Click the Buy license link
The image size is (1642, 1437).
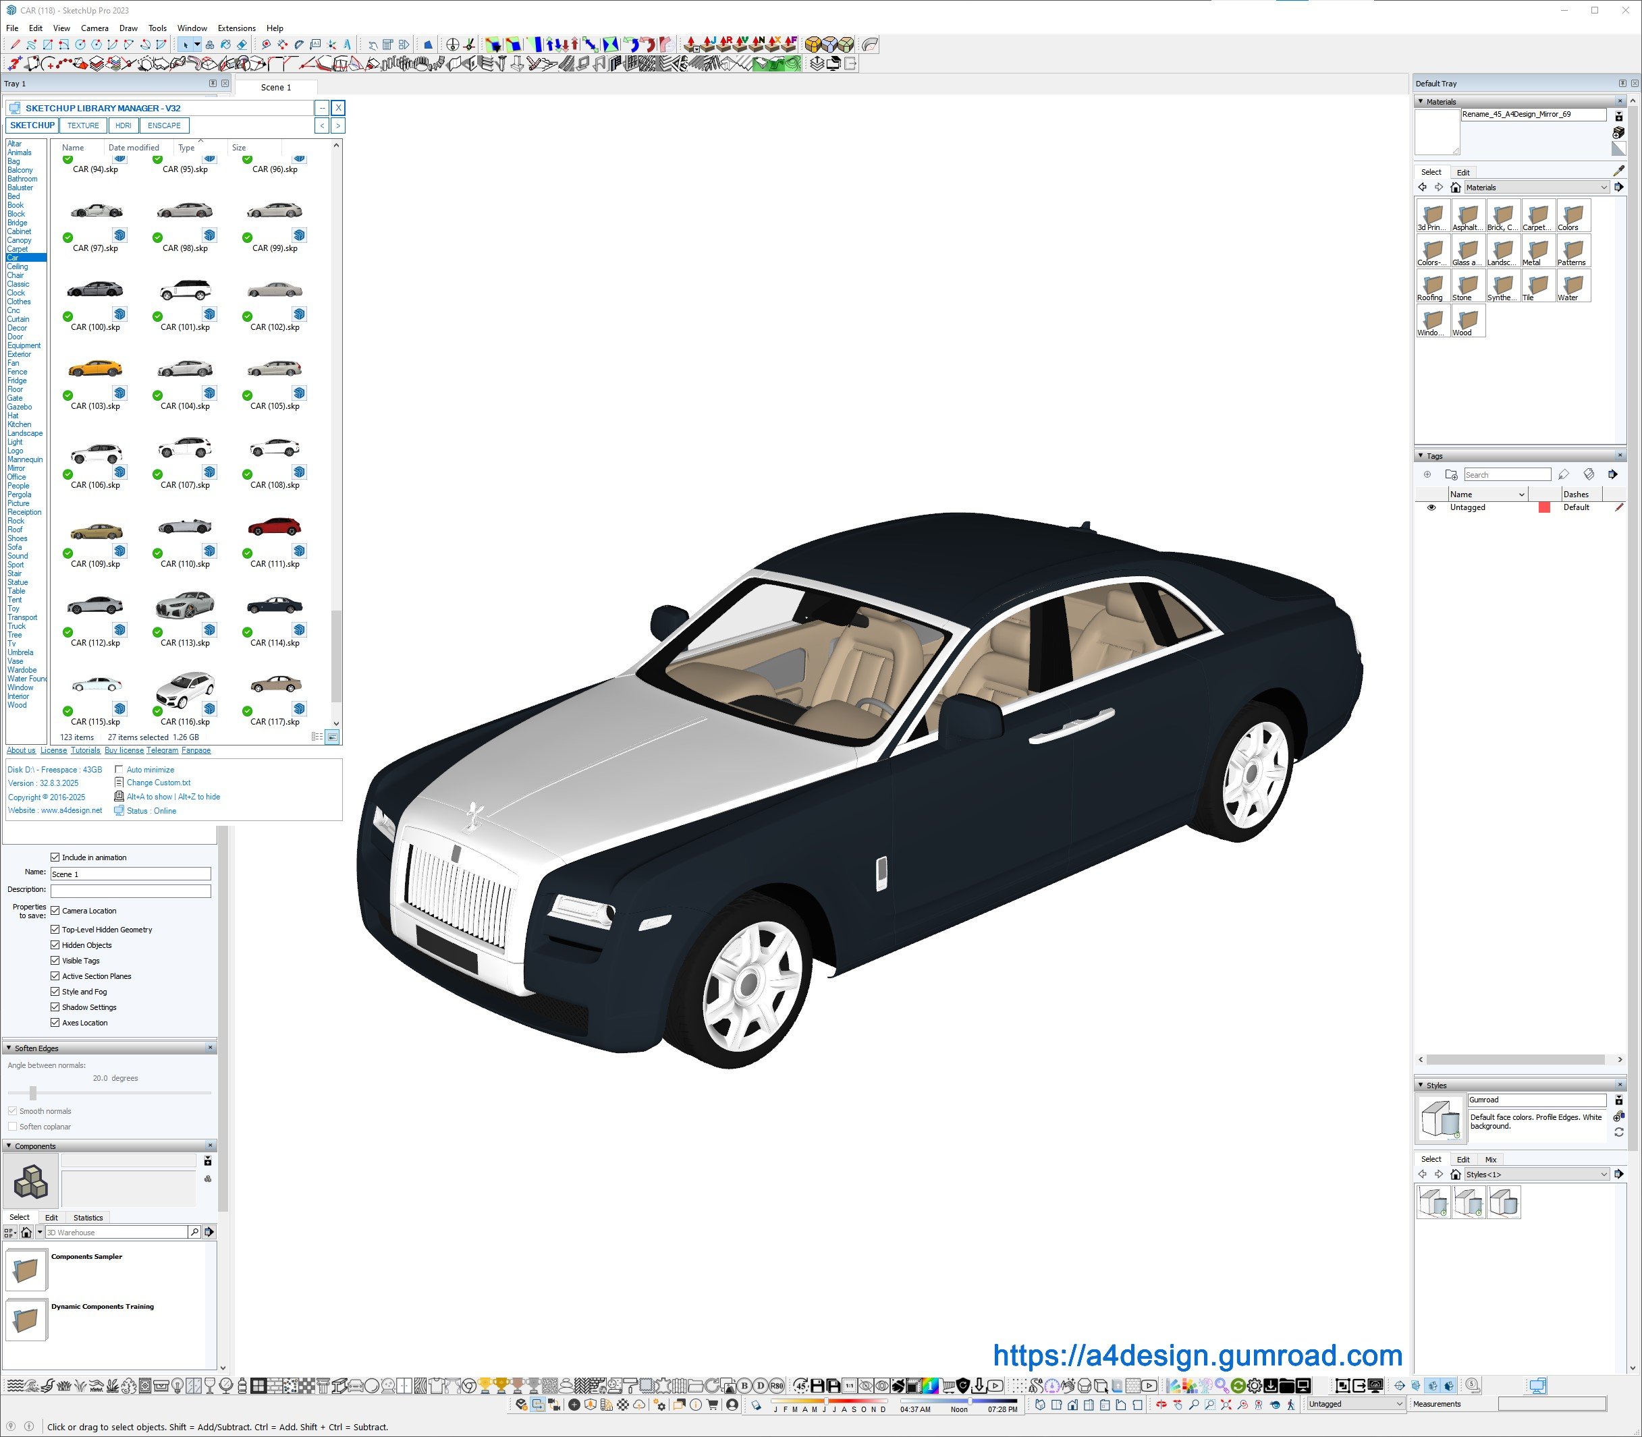pos(124,751)
